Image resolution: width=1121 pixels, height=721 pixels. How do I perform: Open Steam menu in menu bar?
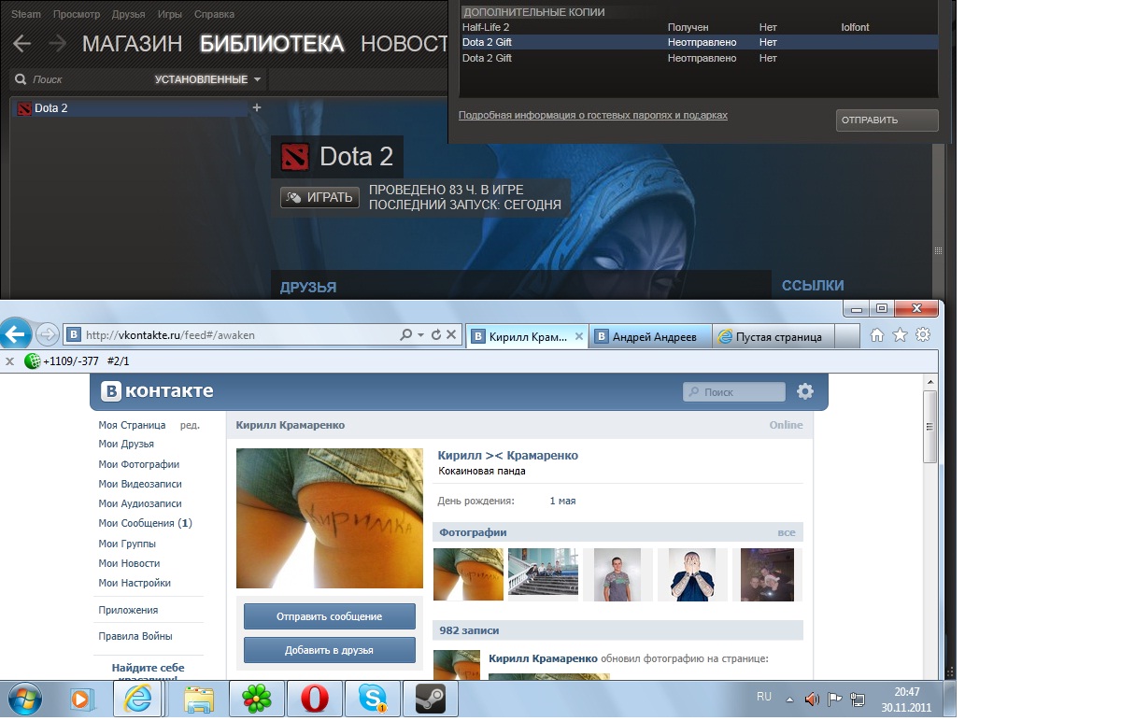click(x=26, y=15)
